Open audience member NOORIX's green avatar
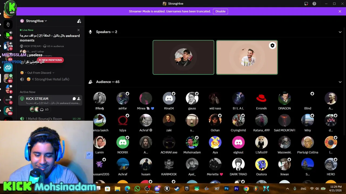The height and width of the screenshot is (194, 346). click(123, 143)
